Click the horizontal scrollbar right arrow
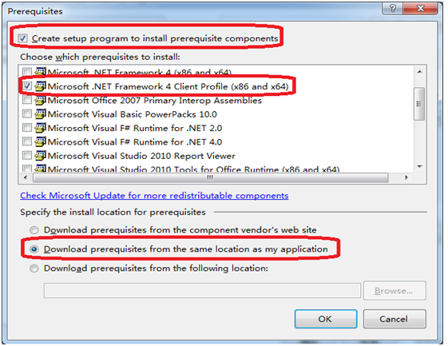 [406, 177]
